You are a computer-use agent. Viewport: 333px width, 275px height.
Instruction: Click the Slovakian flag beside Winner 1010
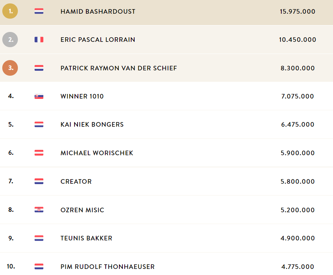(x=39, y=96)
